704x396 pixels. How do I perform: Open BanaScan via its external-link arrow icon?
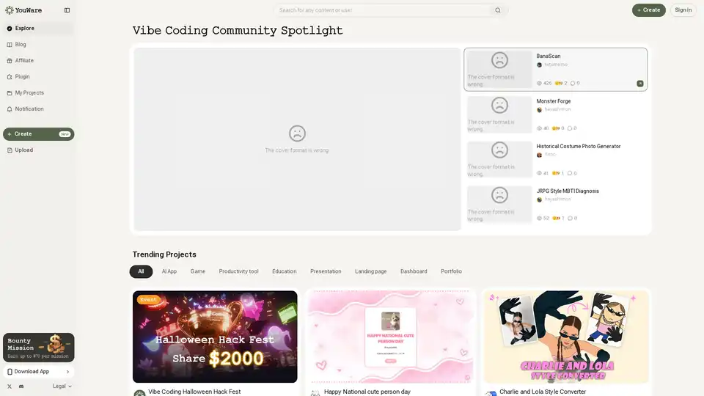[640, 84]
